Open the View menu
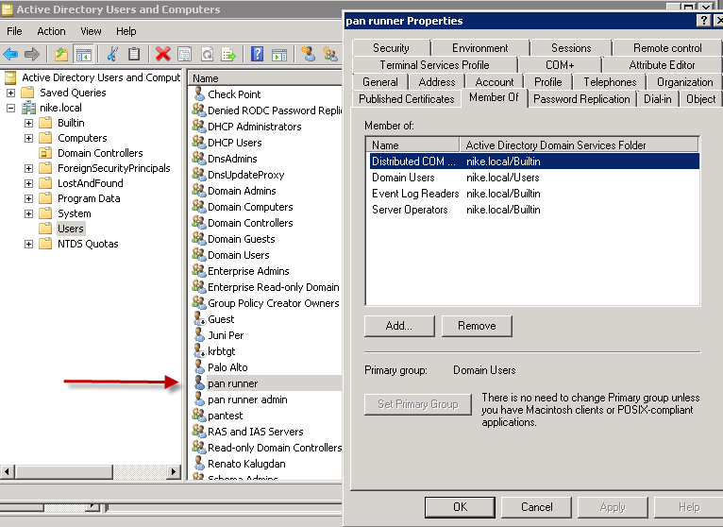Image resolution: width=723 pixels, height=527 pixels. tap(91, 31)
